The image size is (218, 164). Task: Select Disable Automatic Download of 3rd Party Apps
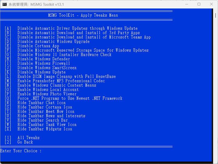72,33
